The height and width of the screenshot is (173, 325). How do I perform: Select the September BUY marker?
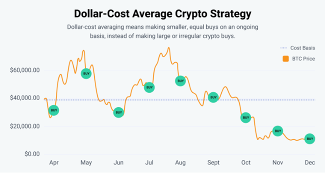[213, 97]
